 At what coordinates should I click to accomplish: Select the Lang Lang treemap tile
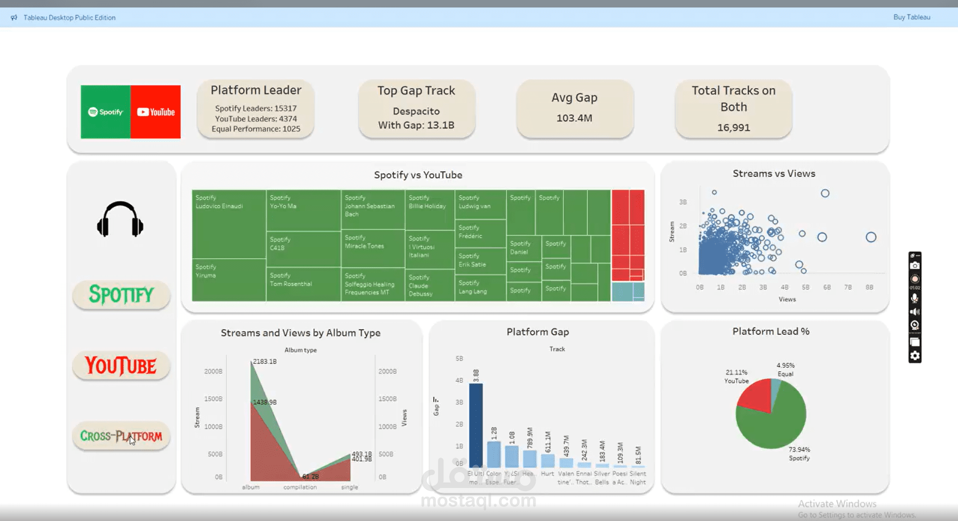[x=480, y=288]
